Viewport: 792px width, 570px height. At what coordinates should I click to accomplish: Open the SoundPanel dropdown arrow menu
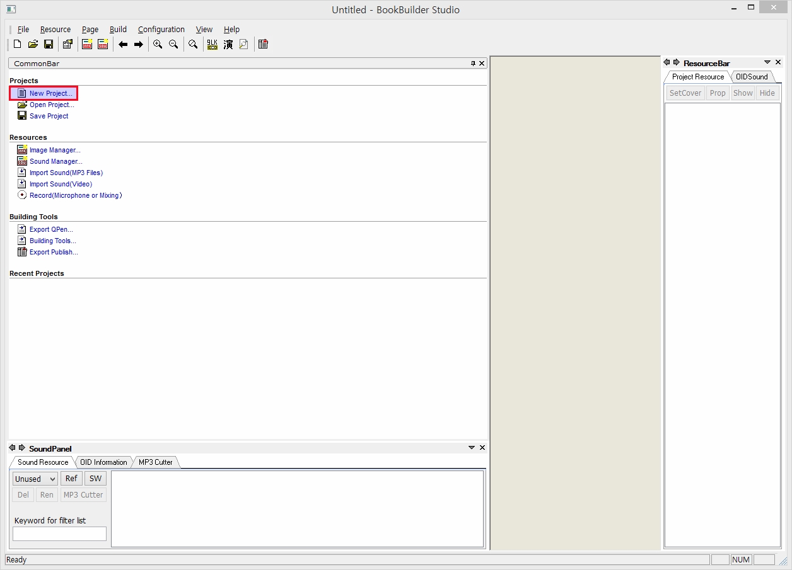pyautogui.click(x=472, y=448)
